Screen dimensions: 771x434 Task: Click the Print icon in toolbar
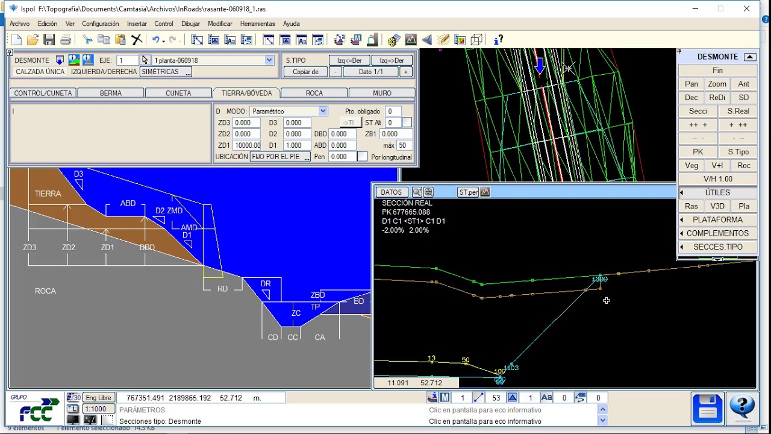66,40
